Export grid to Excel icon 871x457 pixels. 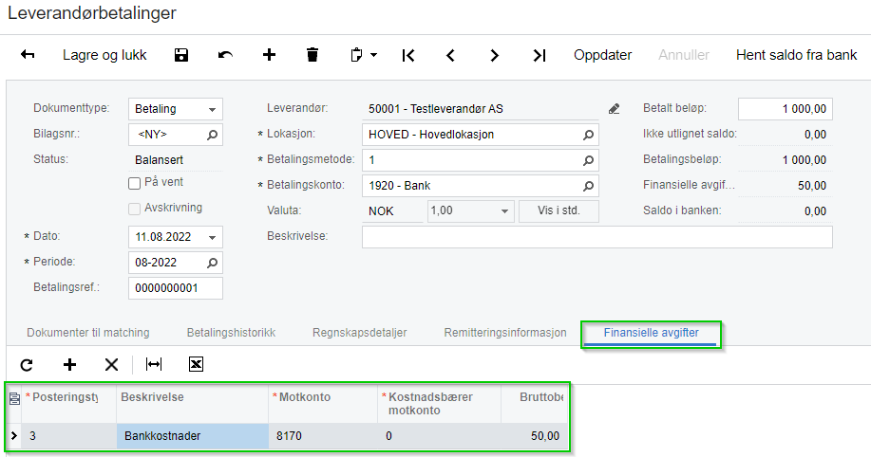pos(197,364)
